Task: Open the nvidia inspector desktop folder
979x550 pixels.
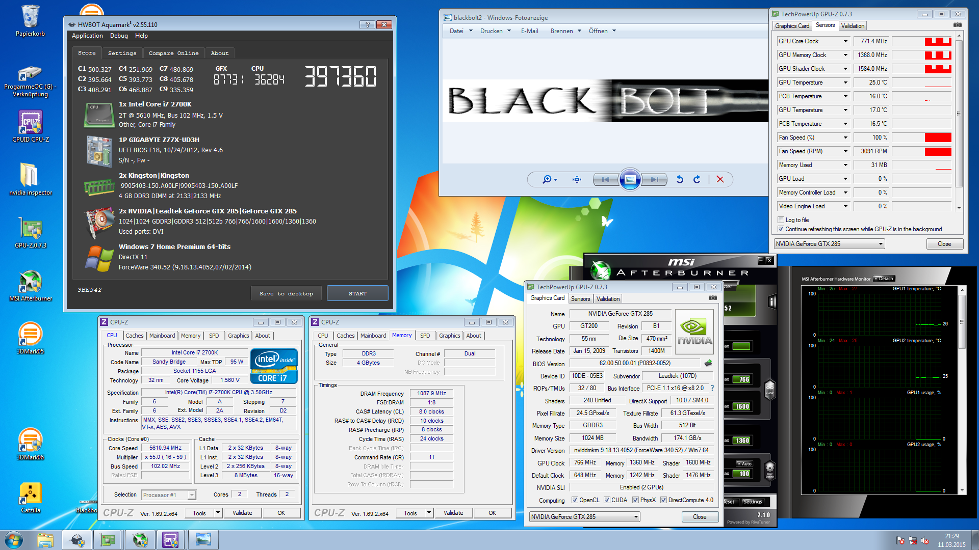Action: tap(30, 179)
